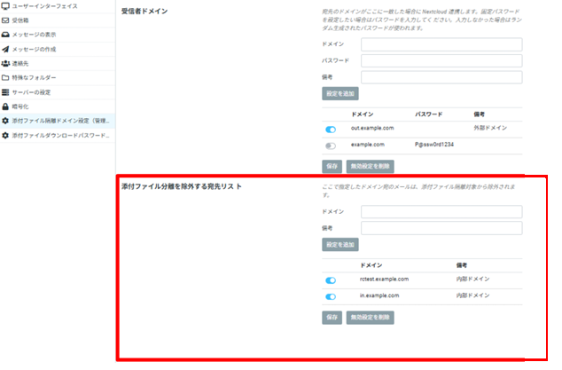Click the inbox tray icon for メッセージの表示
The image size is (562, 370).
pos(5,35)
